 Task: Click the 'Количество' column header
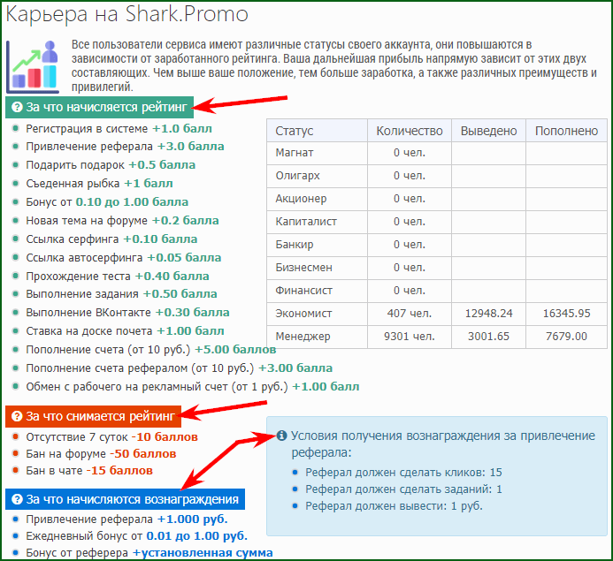pos(410,131)
